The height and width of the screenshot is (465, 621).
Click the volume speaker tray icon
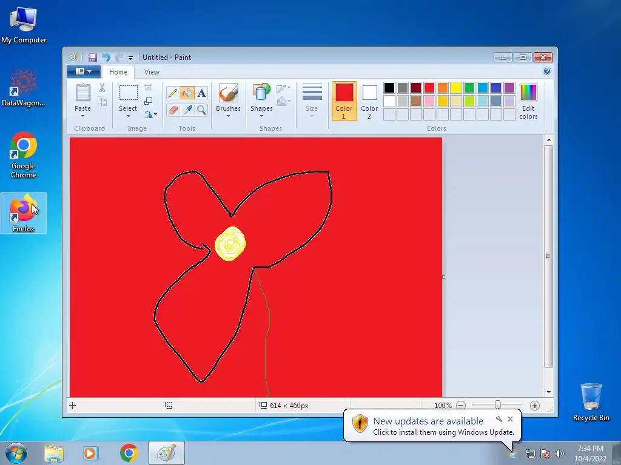pyautogui.click(x=559, y=453)
